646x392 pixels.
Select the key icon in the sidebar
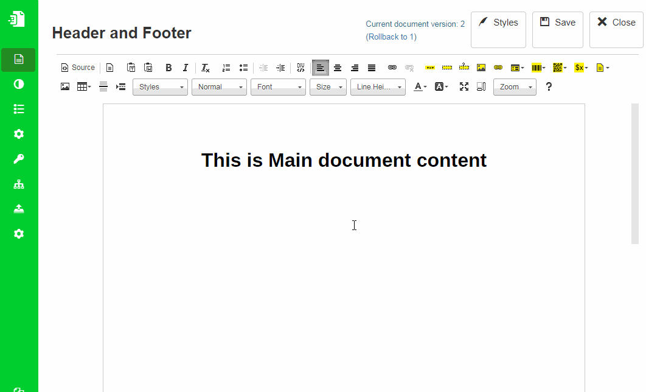pyautogui.click(x=18, y=159)
